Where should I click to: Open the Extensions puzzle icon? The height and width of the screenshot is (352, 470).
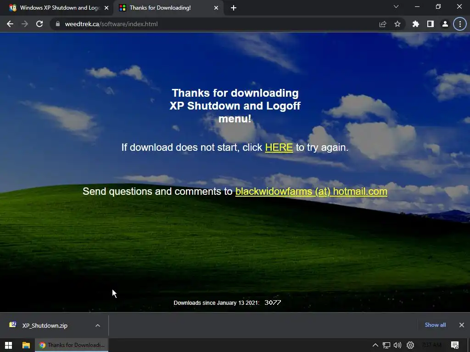pos(416,24)
